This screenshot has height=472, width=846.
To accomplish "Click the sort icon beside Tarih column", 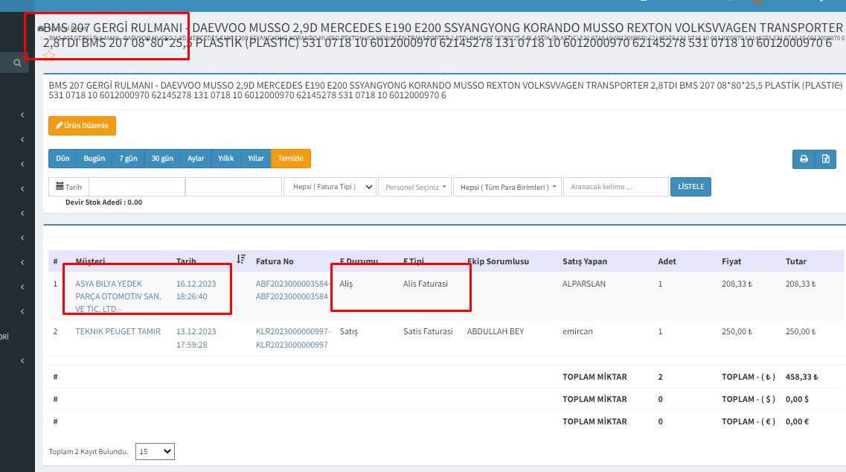I will 241,259.
